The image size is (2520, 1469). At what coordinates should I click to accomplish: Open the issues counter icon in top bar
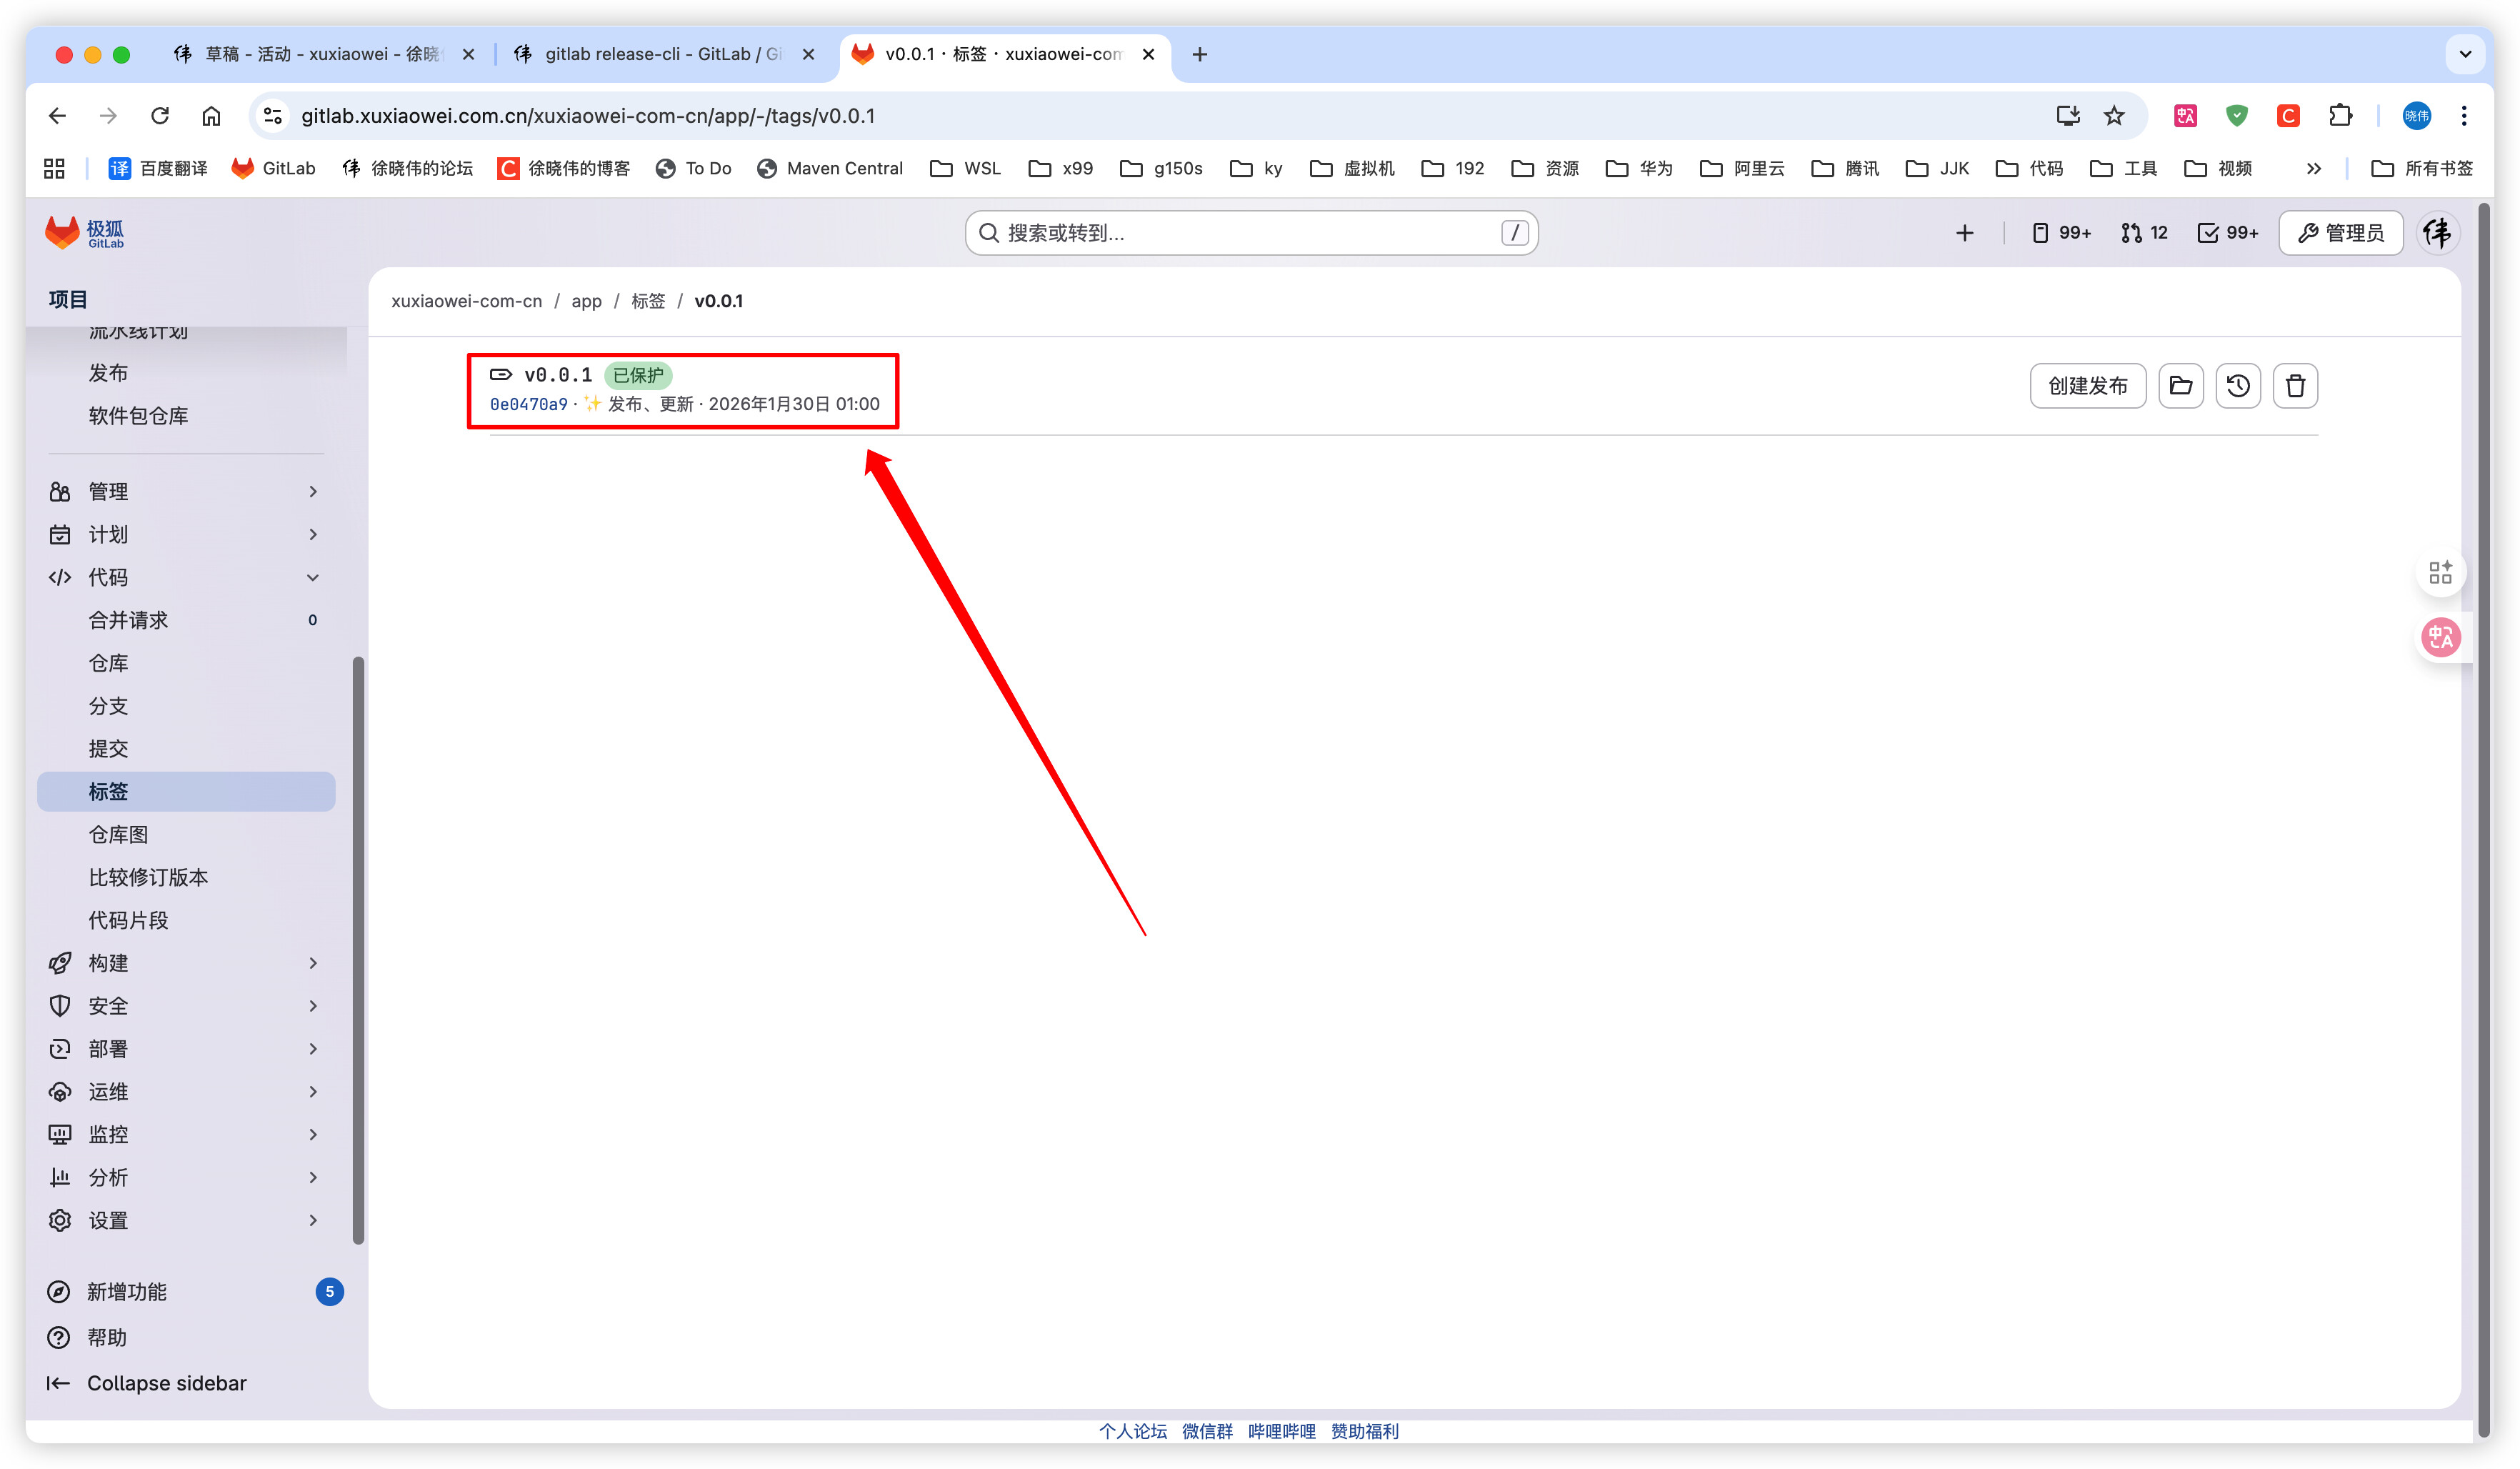click(2060, 233)
